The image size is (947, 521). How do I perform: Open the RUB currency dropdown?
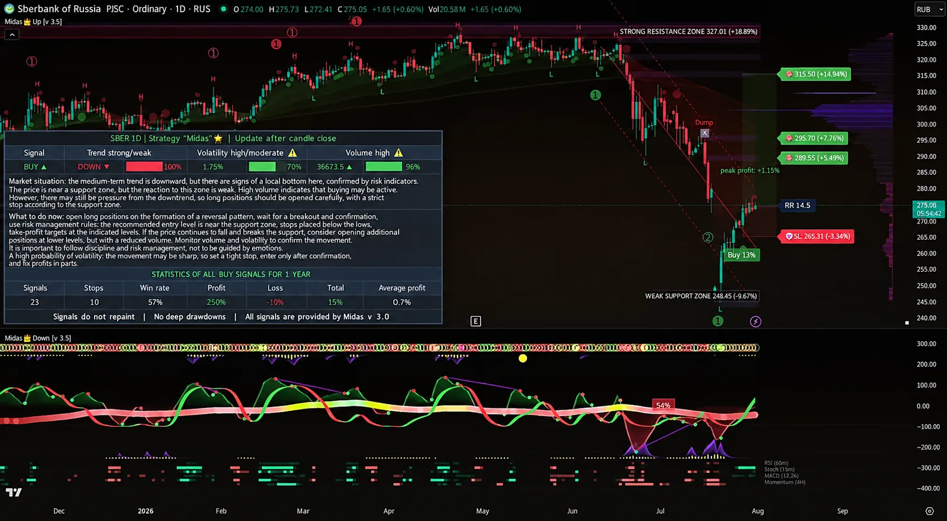point(930,10)
